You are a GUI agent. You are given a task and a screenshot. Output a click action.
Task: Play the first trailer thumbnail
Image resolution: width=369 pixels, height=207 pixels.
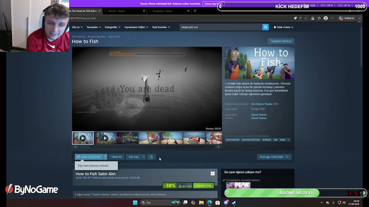[83, 138]
